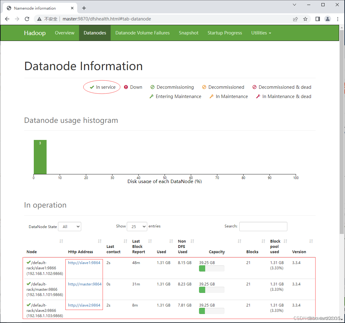This screenshot has width=345, height=323.
Task: Click the share page icon in address bar
Action: click(295, 19)
